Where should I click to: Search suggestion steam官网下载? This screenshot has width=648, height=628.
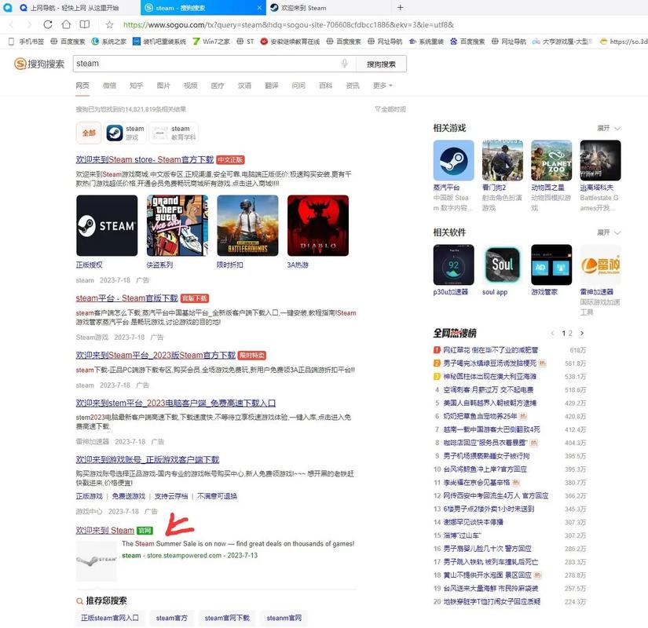pyautogui.click(x=227, y=618)
